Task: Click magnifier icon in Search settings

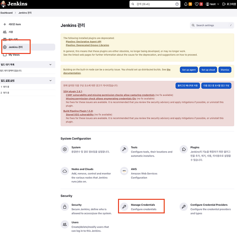Action: click(193, 25)
